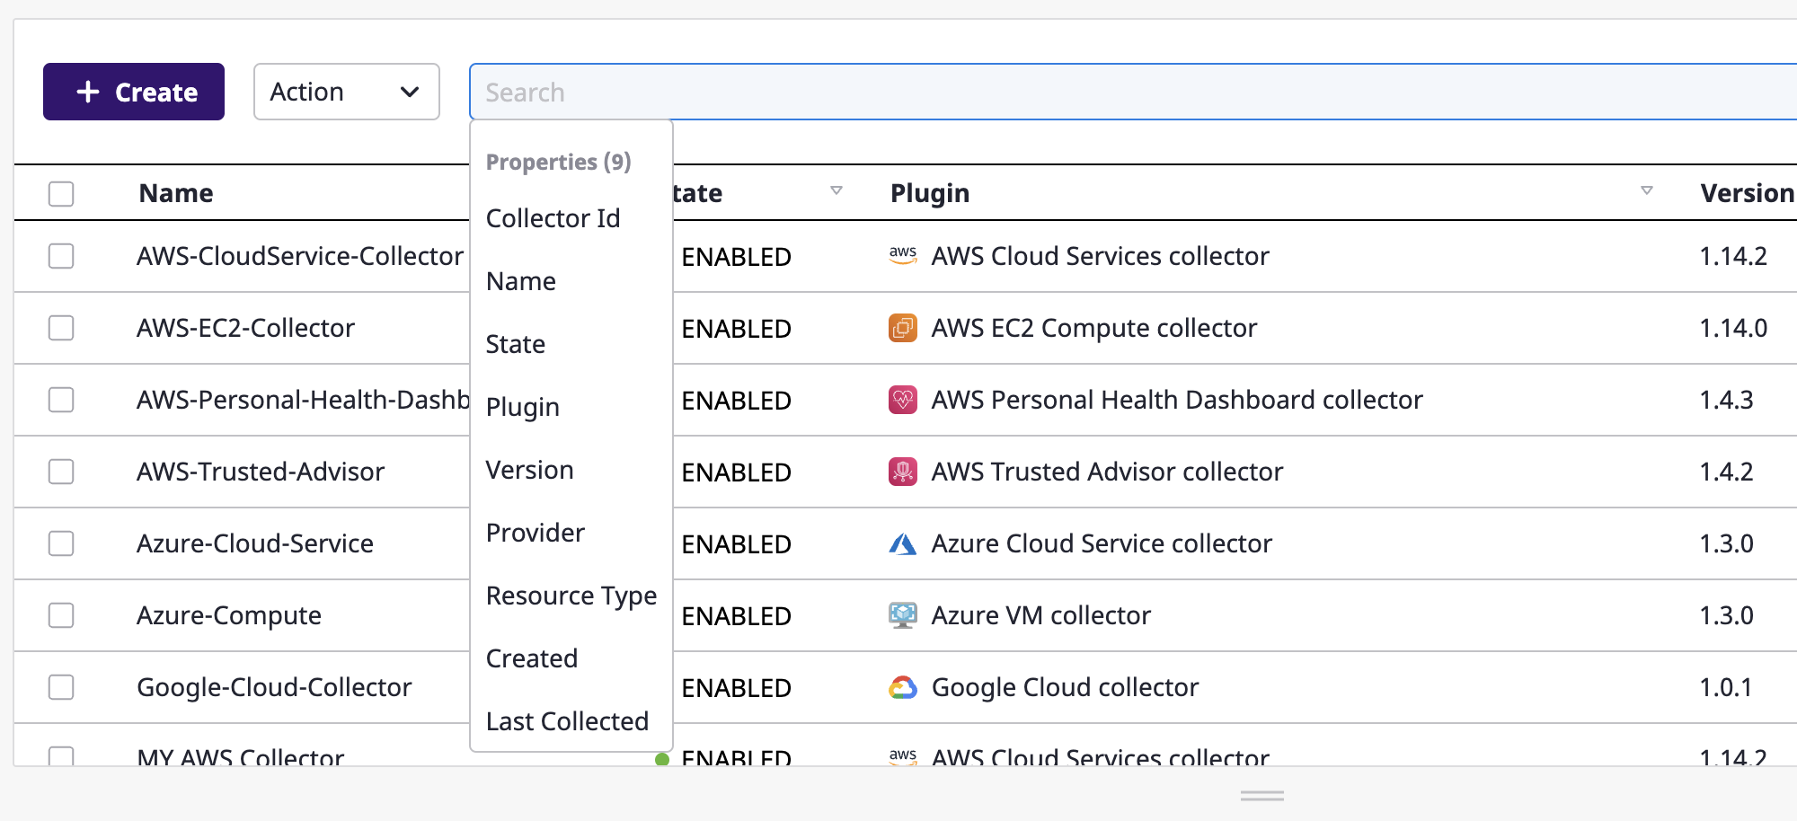1797x821 pixels.
Task: Click the AWS Trusted Advisor collector icon
Action: coord(903,472)
